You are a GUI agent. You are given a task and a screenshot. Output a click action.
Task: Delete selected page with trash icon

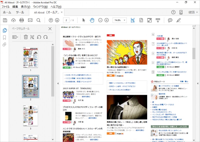(x=26, y=37)
